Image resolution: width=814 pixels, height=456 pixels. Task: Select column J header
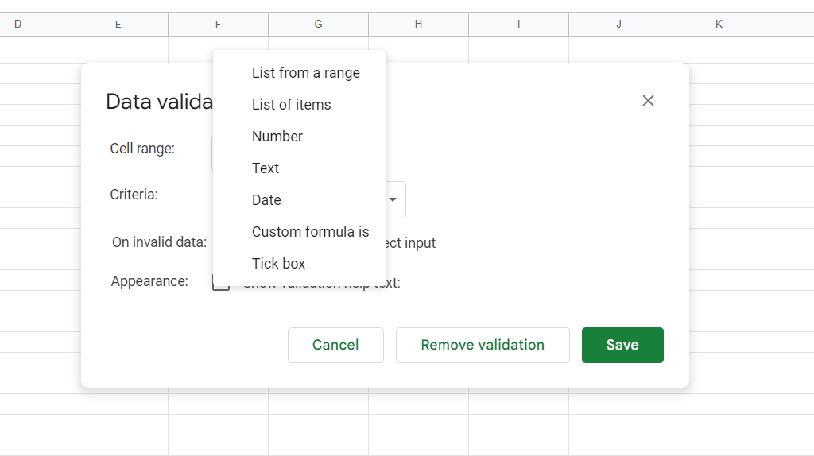(619, 25)
